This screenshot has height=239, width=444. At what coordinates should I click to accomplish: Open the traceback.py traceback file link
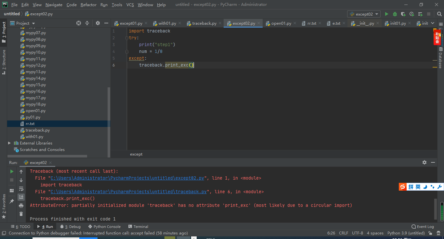pyautogui.click(x=129, y=192)
